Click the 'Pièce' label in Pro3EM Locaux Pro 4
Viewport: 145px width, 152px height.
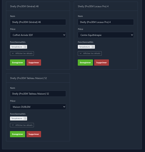click(81, 29)
